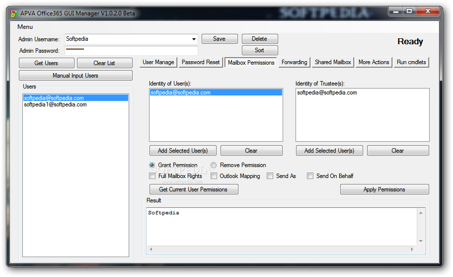Switch to the Password Reset tab

[x=201, y=63]
